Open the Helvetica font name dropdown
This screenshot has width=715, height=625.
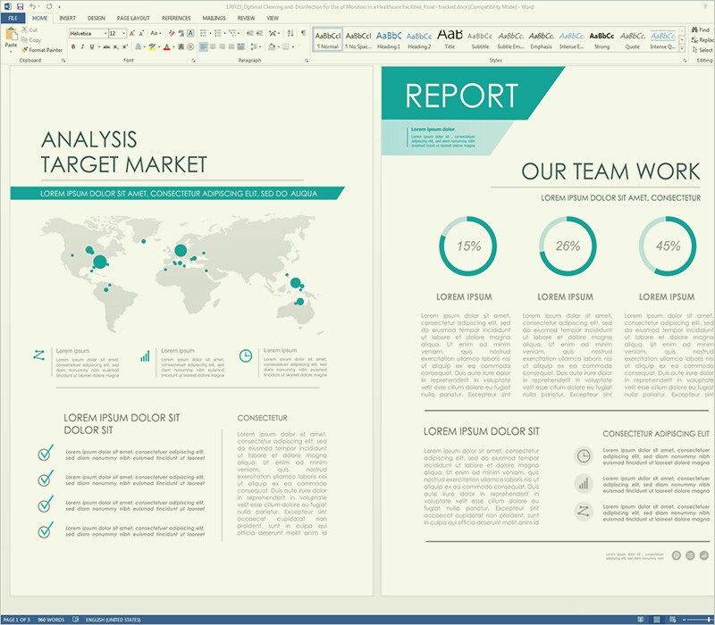pyautogui.click(x=104, y=33)
